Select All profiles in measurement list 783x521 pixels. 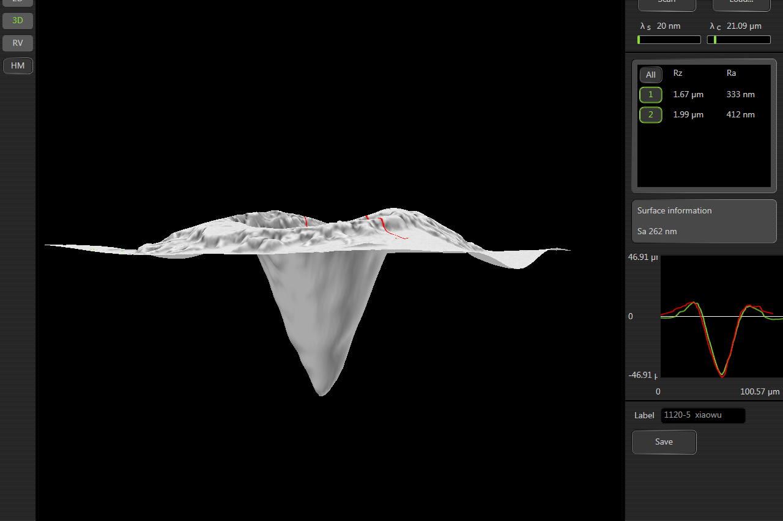[650, 75]
